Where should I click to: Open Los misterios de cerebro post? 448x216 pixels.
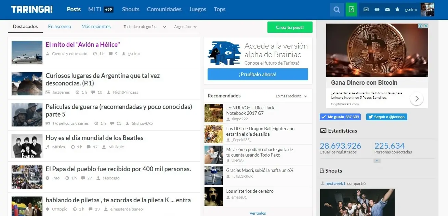pos(250,191)
